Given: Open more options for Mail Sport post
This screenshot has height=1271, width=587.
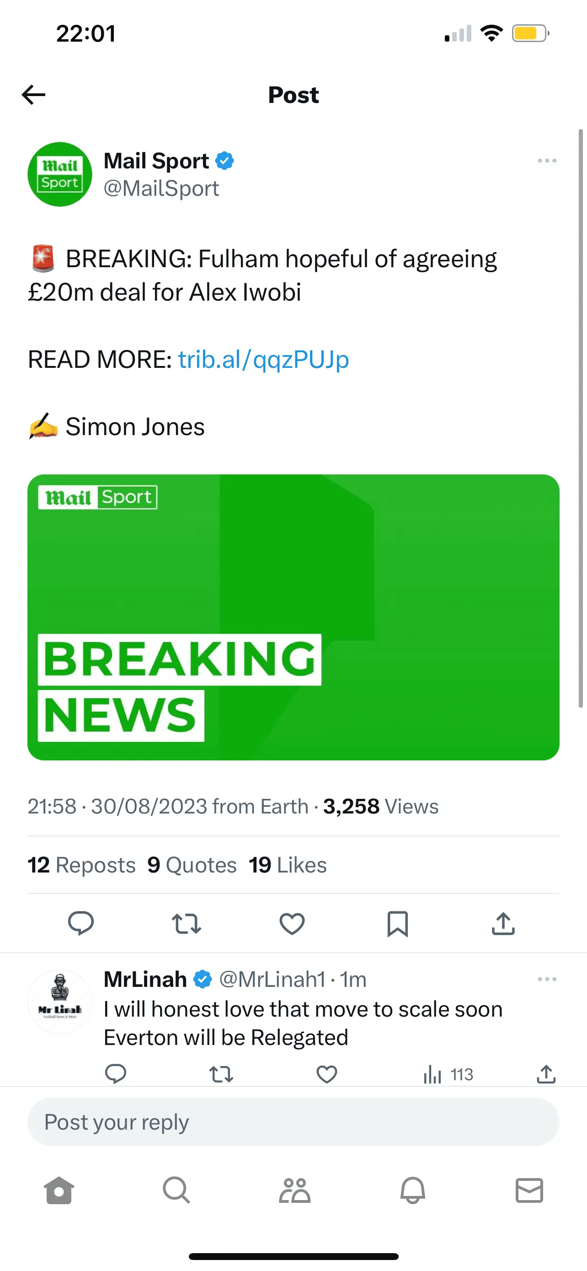Looking at the screenshot, I should [x=547, y=161].
